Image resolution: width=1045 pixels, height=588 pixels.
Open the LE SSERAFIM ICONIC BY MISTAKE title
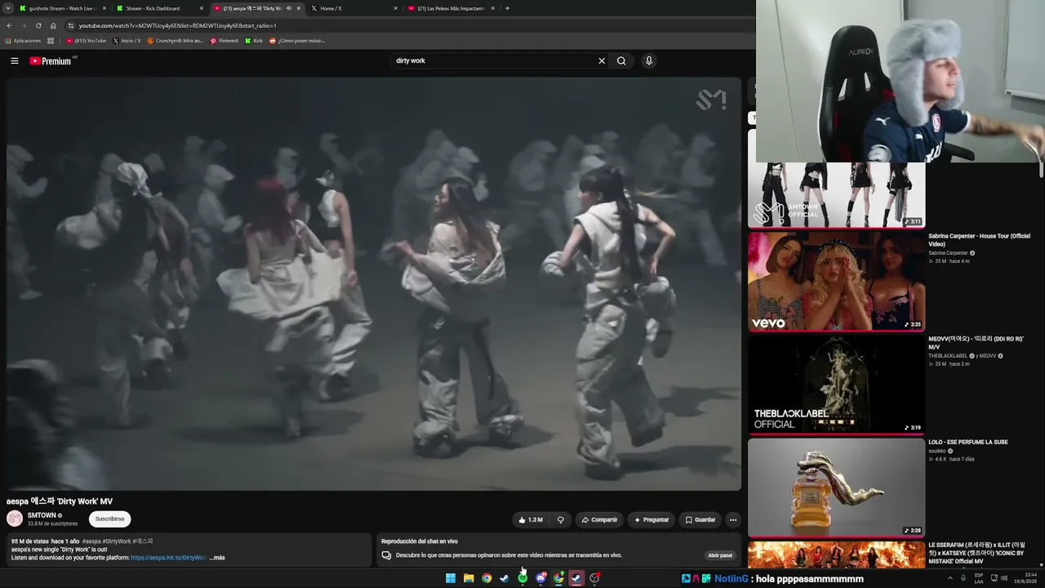(976, 553)
